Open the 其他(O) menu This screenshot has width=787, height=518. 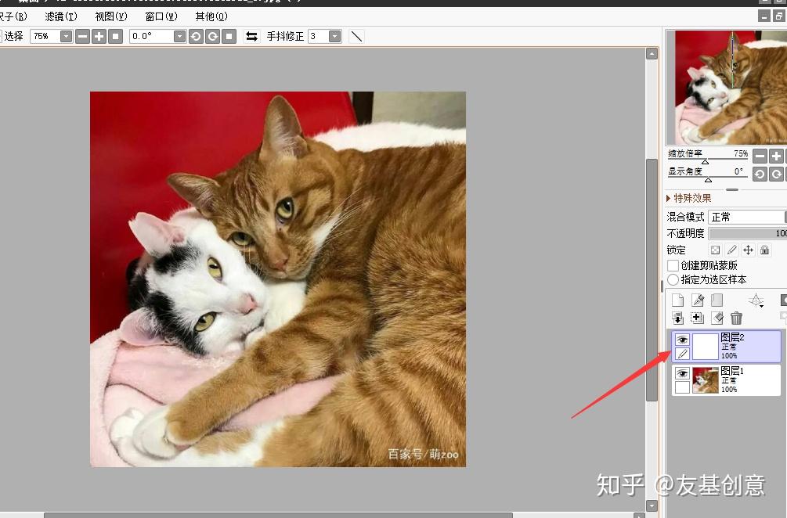point(211,16)
